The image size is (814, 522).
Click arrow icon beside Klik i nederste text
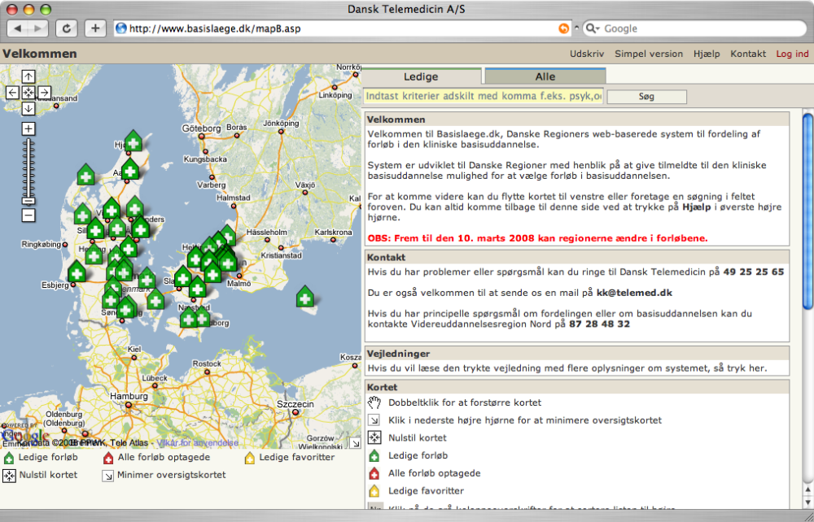(x=374, y=420)
